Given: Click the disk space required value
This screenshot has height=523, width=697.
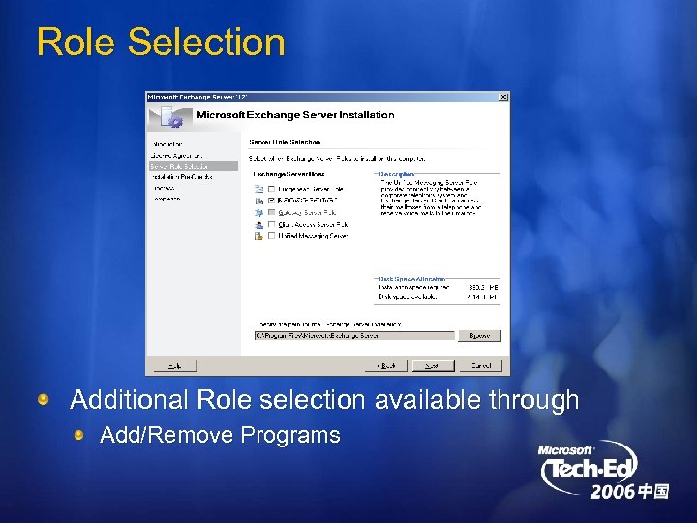Looking at the screenshot, I should point(483,288).
